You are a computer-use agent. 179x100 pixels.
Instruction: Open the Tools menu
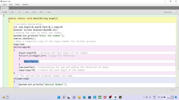click(17, 4)
